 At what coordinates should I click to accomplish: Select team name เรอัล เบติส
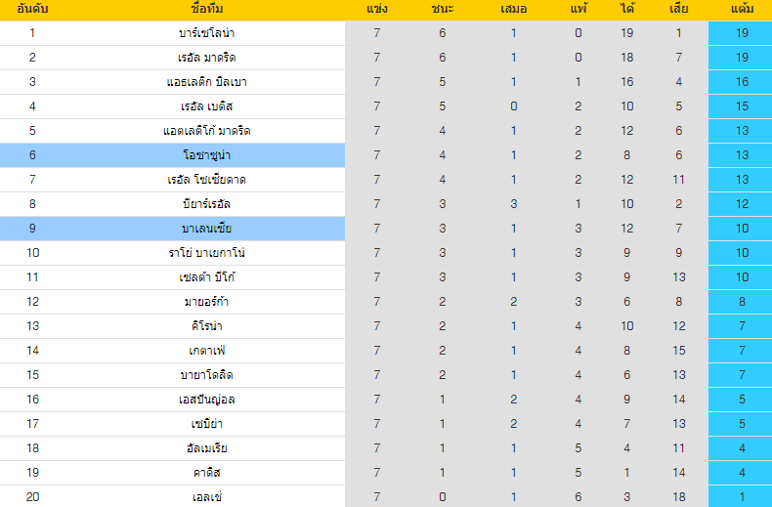pos(207,106)
